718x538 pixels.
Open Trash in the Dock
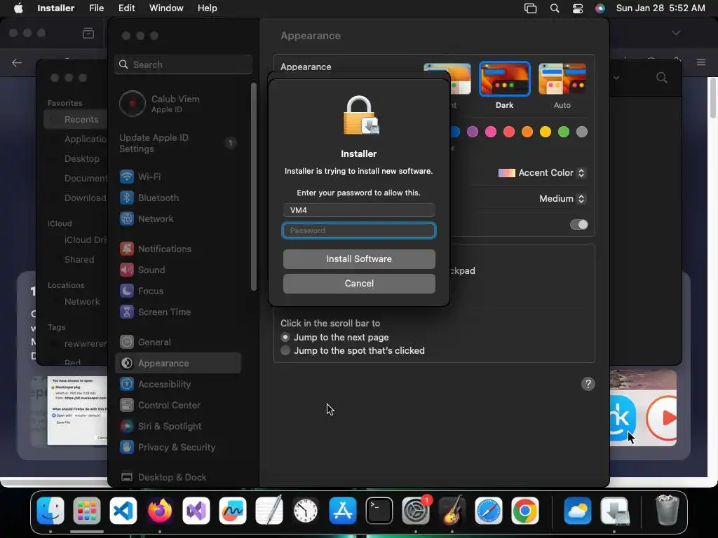coord(668,511)
